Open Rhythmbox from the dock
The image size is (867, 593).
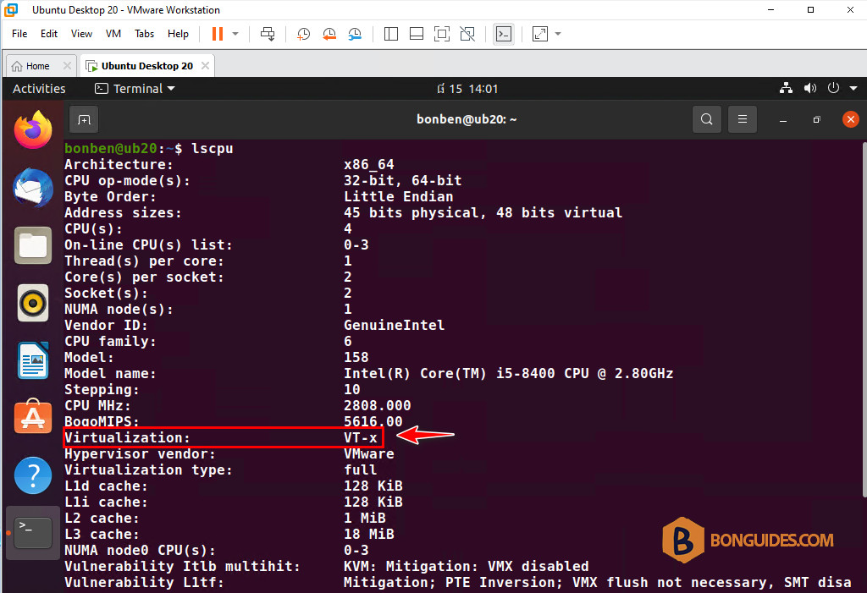coord(33,303)
